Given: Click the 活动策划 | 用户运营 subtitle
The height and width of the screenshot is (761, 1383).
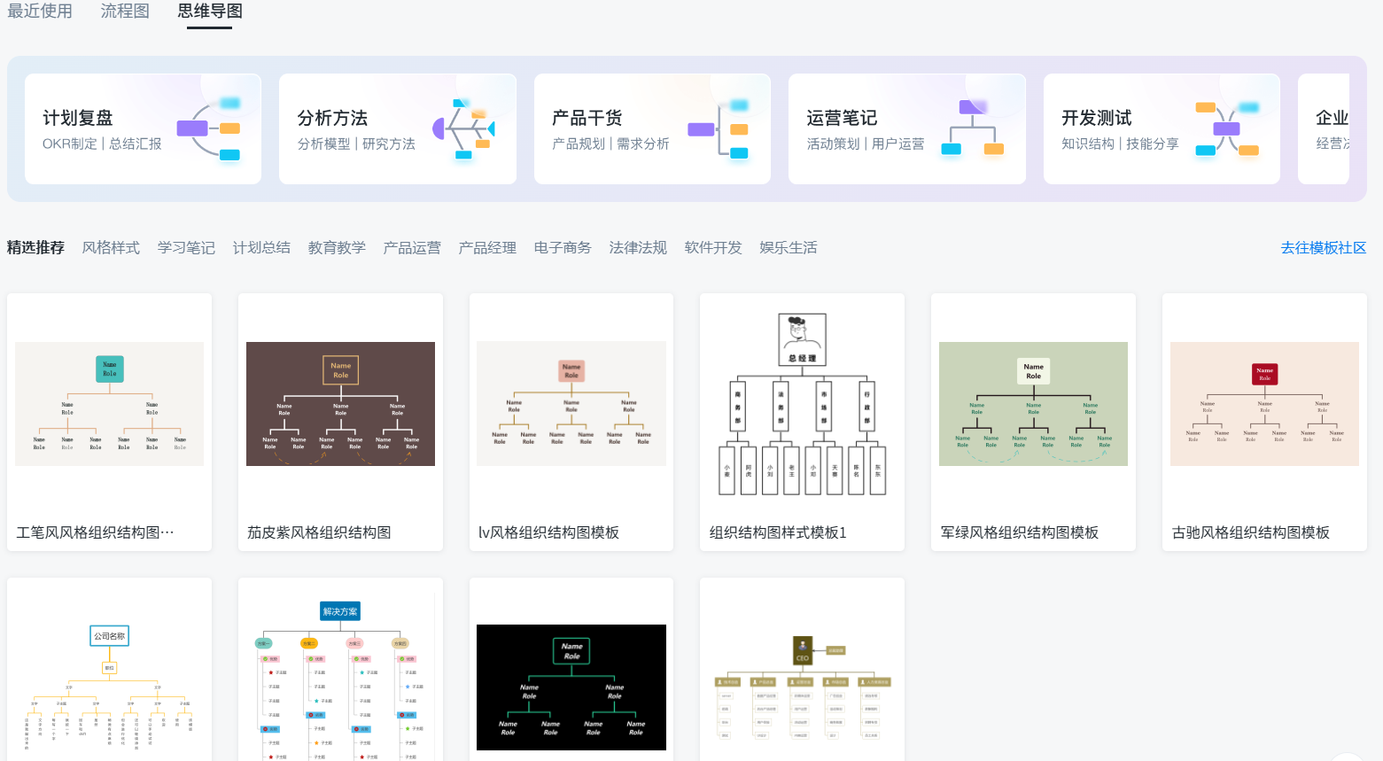Looking at the screenshot, I should (x=866, y=144).
